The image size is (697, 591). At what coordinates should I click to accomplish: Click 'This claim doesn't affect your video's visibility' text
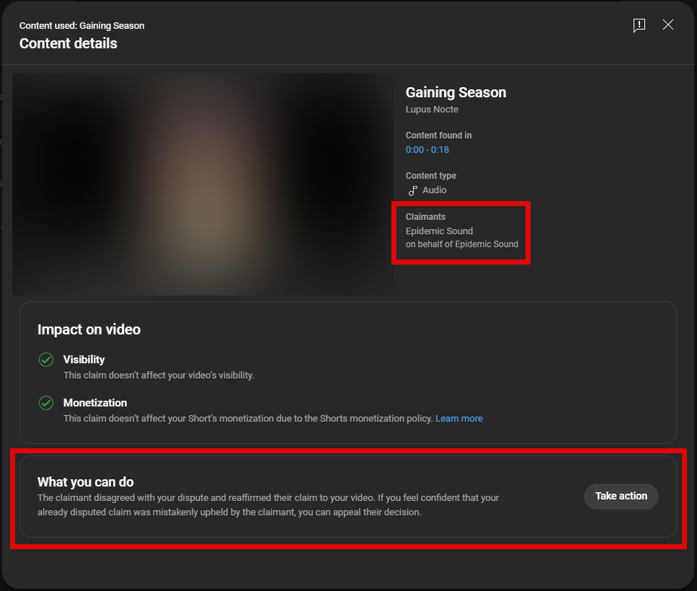(159, 376)
